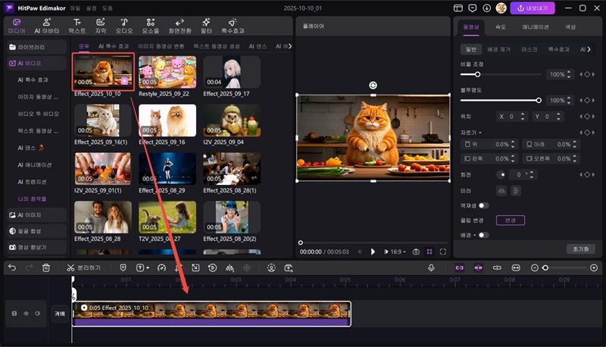Toggle the 배경 (background) switch
The image size is (606, 347).
[x=483, y=235]
